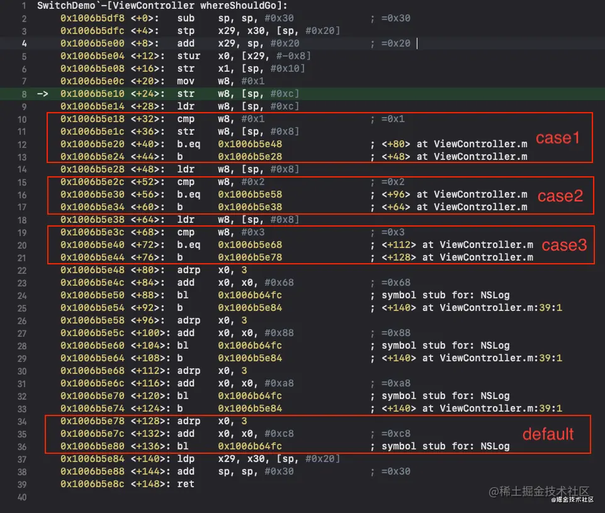Select address 0x1006b5e70 at offset <+120>
The width and height of the screenshot is (605, 513).
92,396
